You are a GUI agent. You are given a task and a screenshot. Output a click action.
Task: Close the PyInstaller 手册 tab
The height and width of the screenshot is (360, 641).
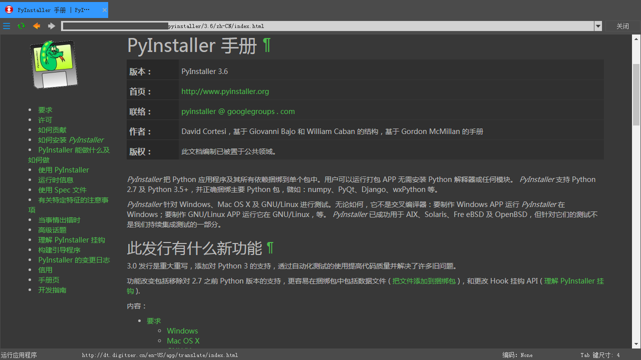pyautogui.click(x=104, y=9)
